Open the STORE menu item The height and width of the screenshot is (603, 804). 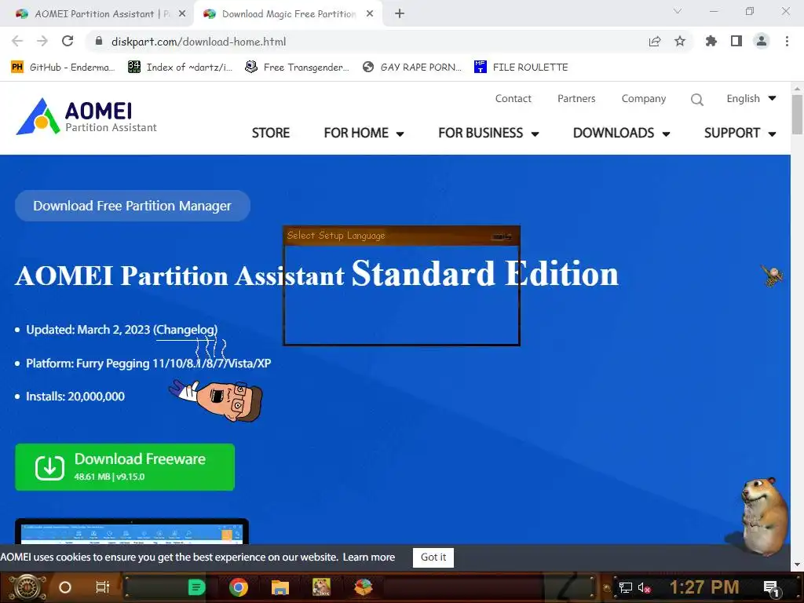coord(271,133)
